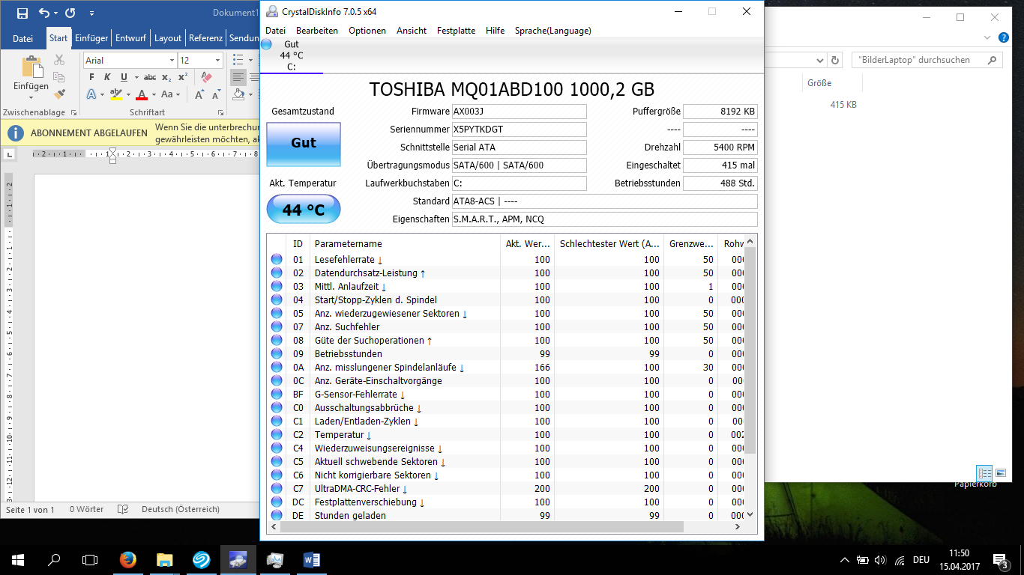
Task: Switch to the Entwurf ribbon tab
Action: click(130, 38)
